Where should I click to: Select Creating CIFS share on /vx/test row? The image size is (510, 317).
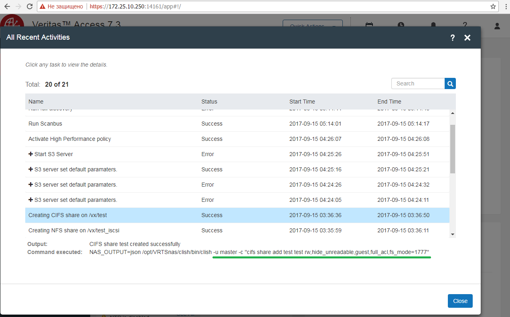[x=237, y=215]
